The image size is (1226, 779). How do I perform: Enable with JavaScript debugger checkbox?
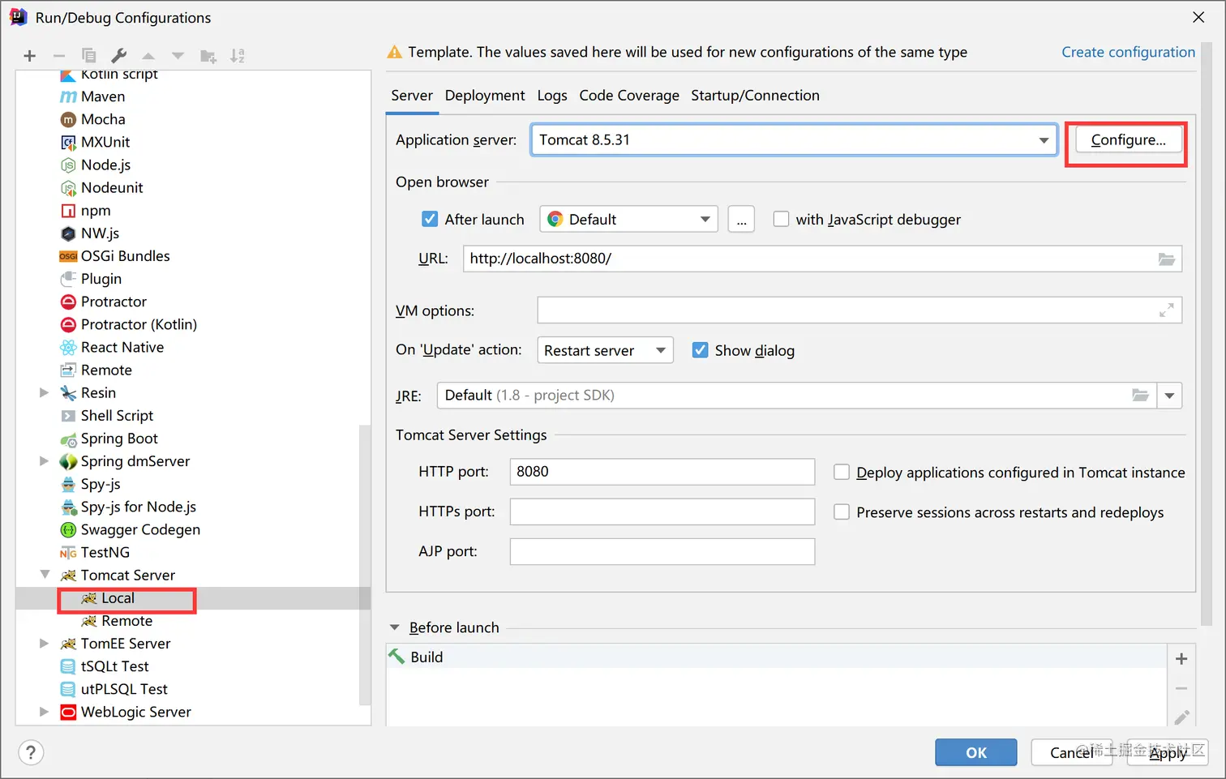coord(781,219)
